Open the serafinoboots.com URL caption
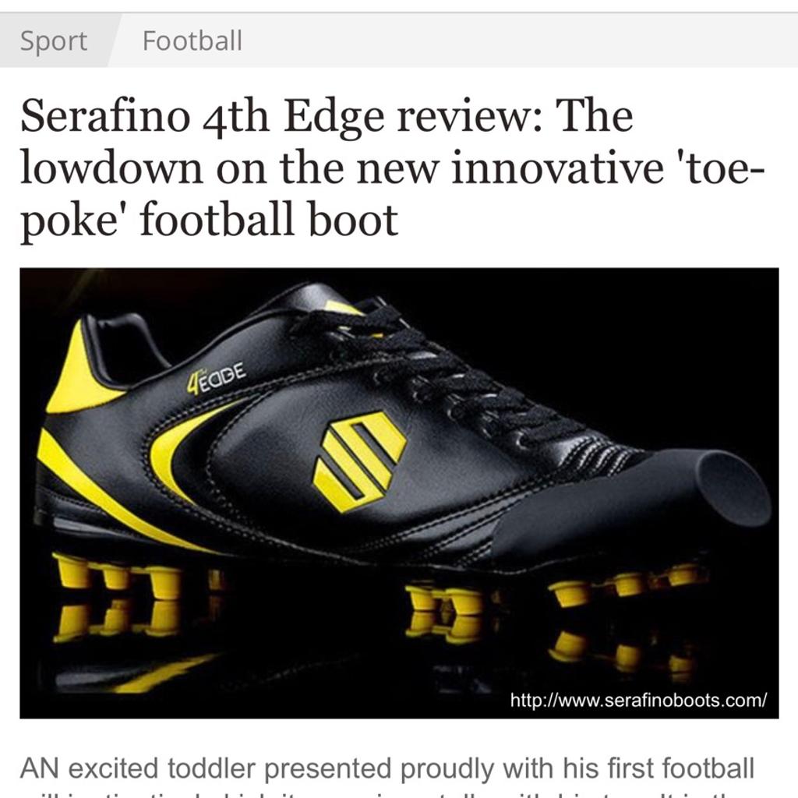This screenshot has height=798, width=798. click(638, 701)
